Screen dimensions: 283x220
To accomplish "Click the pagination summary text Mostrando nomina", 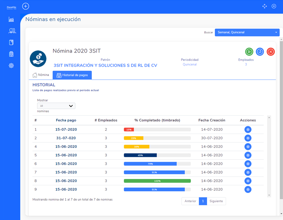I will 72,199.
